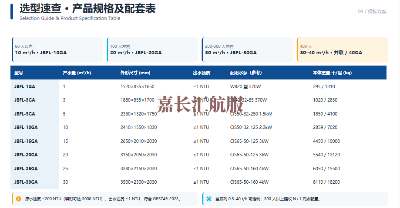Viewport: 400px width, 208px height.
Task: Click the model cell JBFL-3GA
Action: (24, 100)
